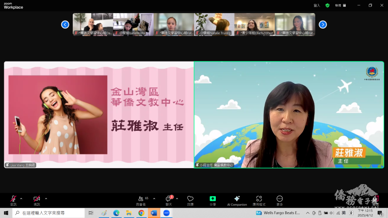Expand video options arrow beside camera

[46, 198]
